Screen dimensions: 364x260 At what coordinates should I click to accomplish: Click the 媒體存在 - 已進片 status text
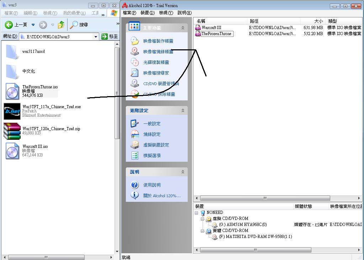[311, 225]
